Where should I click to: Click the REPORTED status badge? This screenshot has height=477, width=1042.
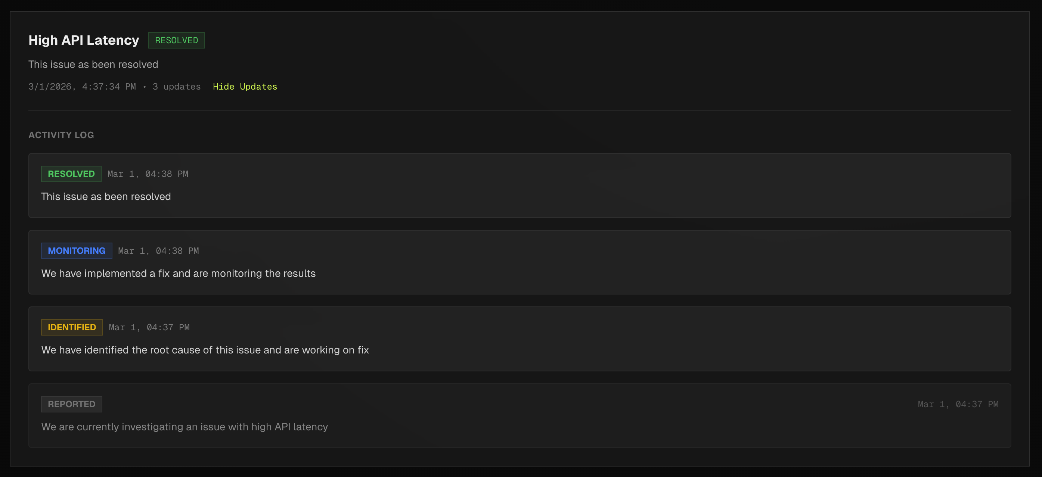point(71,404)
